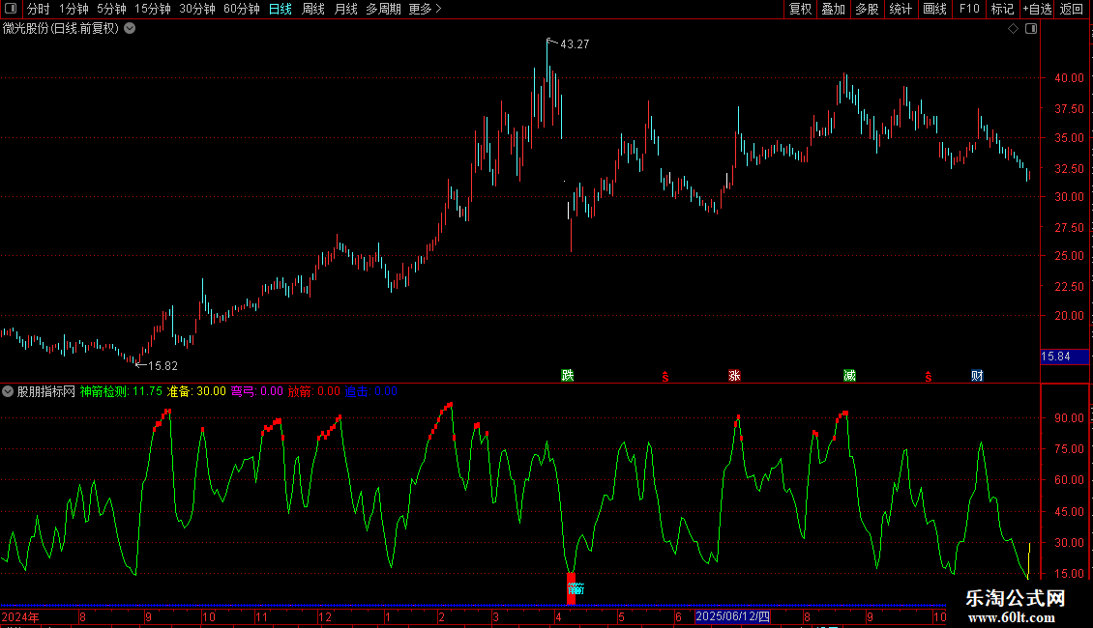This screenshot has height=628, width=1093.
Task: Click the 标记 mark button
Action: tap(1002, 9)
